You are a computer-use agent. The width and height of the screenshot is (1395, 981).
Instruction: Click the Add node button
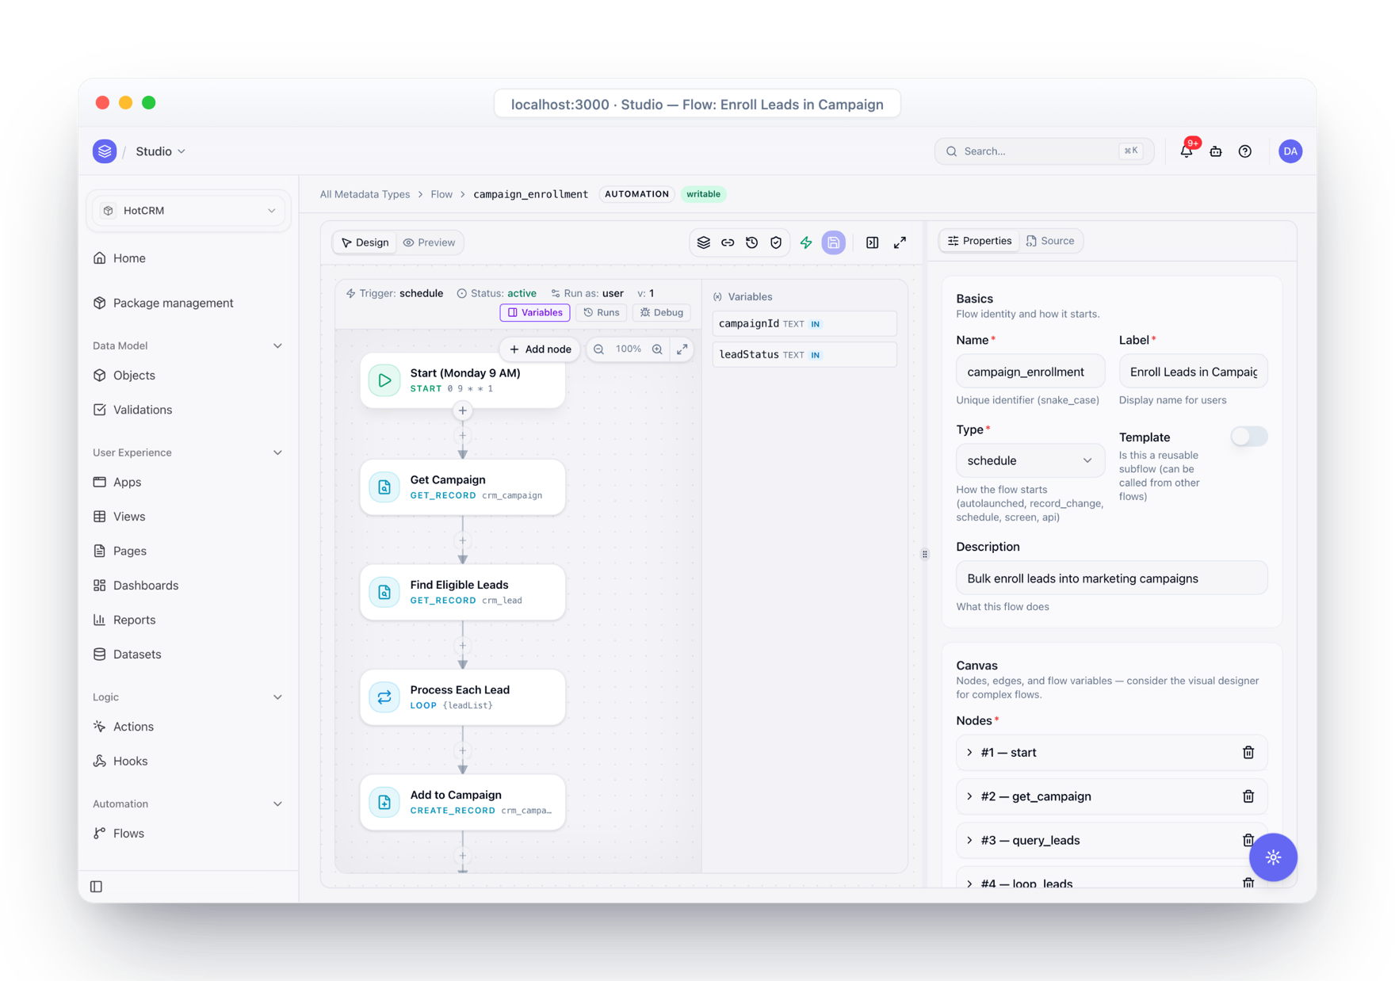(541, 349)
